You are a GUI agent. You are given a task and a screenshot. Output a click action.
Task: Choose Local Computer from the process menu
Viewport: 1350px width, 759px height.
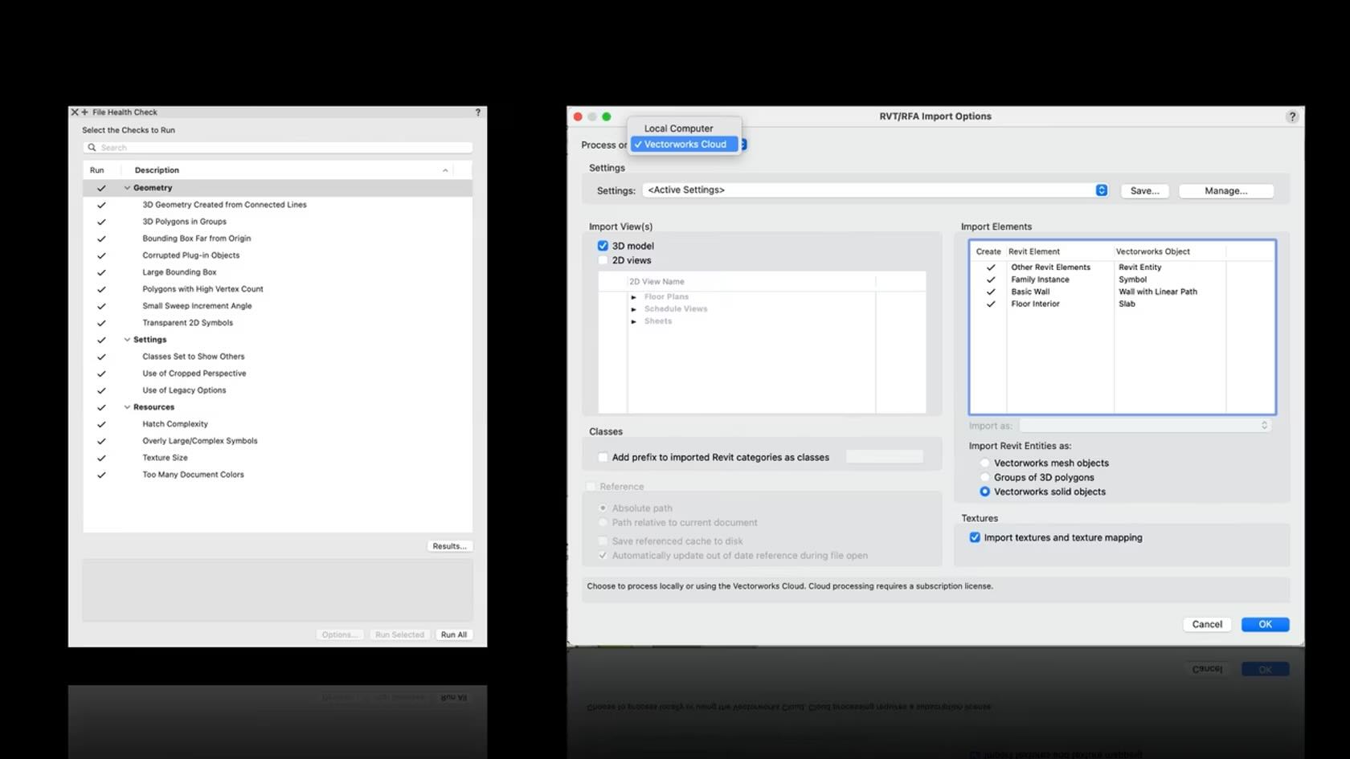(678, 129)
